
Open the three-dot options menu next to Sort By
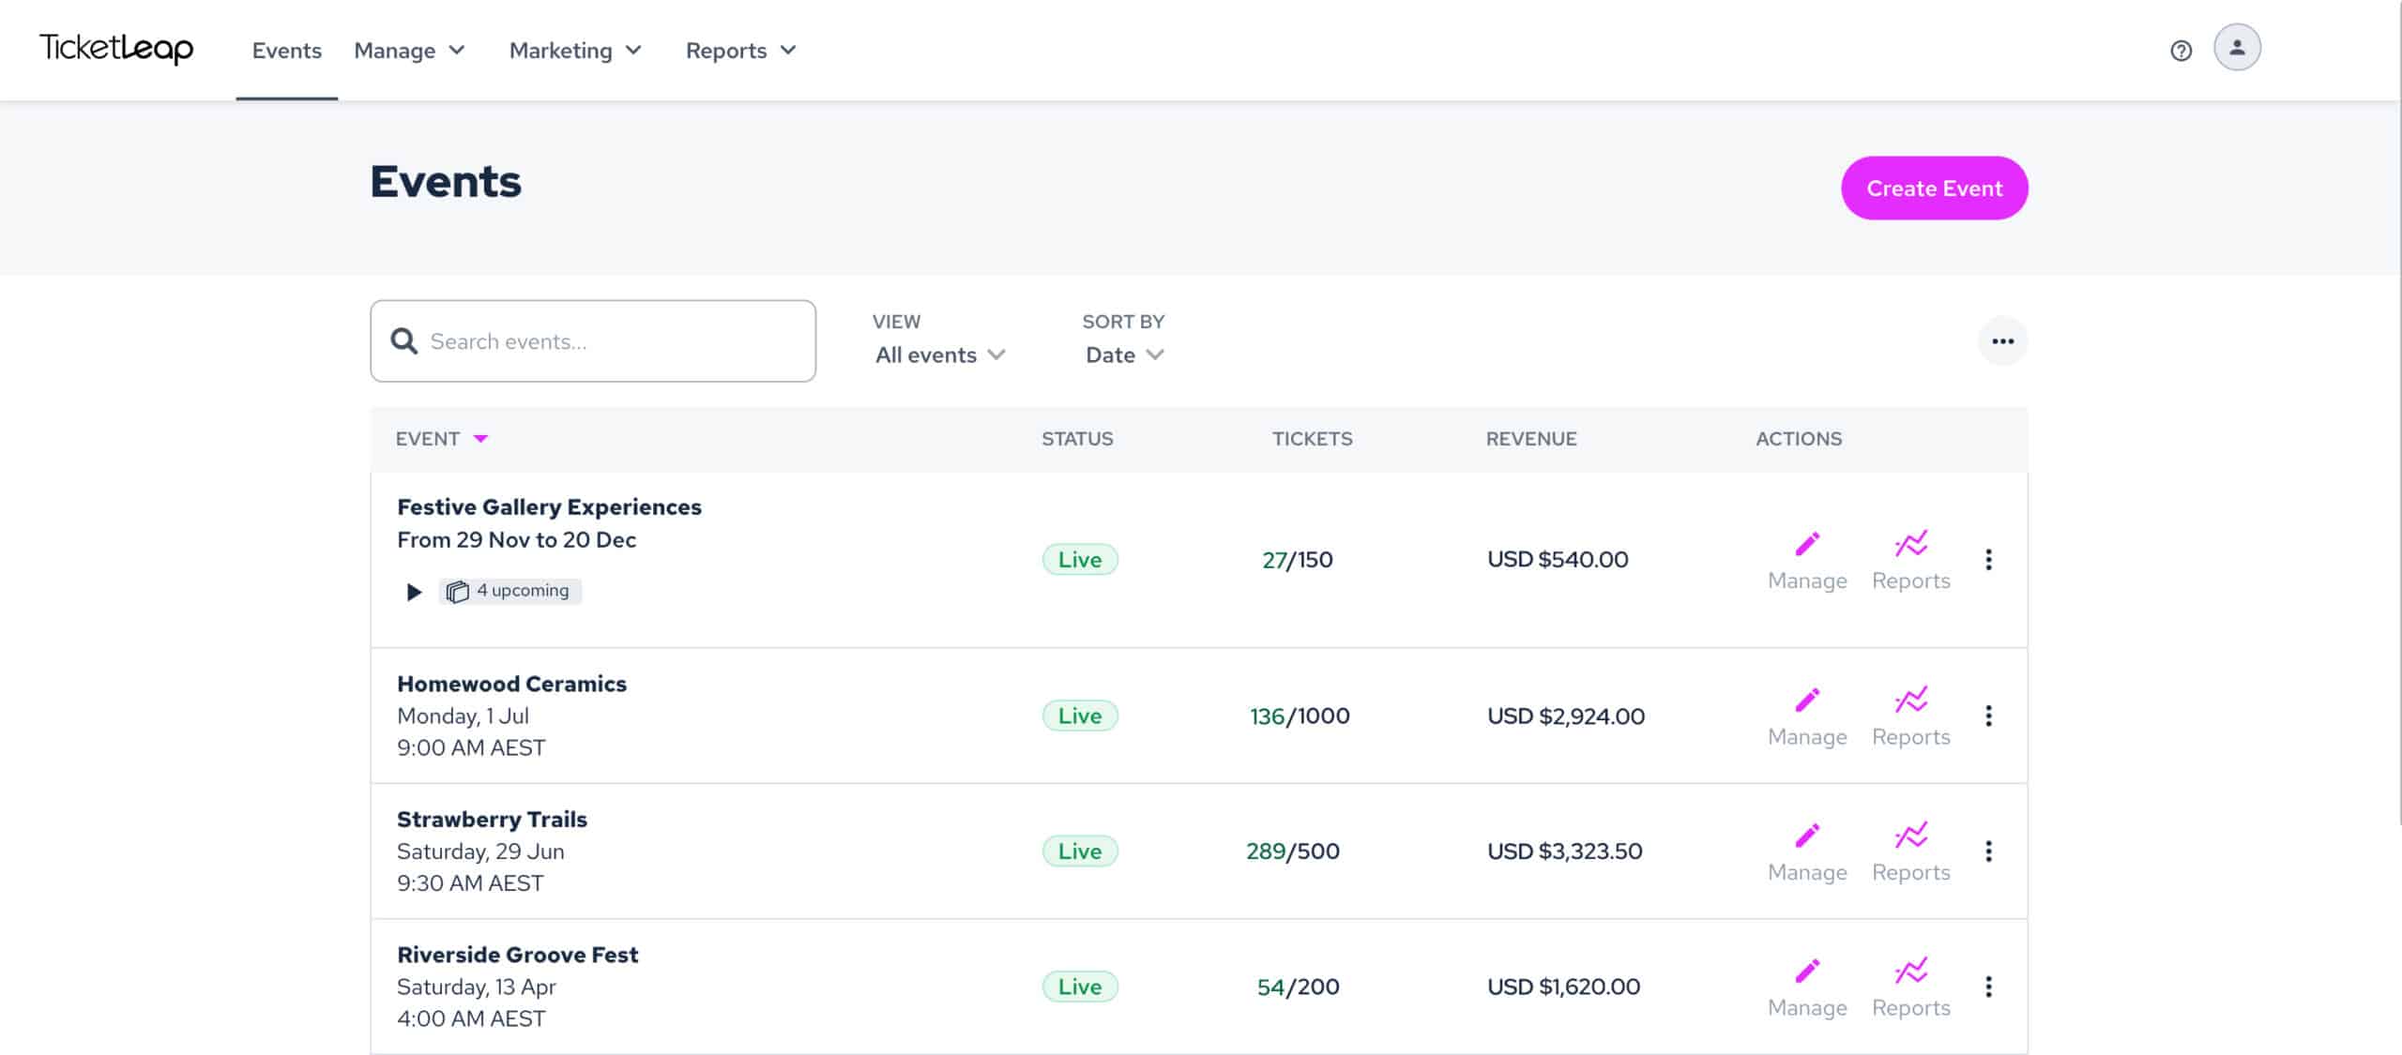(2003, 340)
